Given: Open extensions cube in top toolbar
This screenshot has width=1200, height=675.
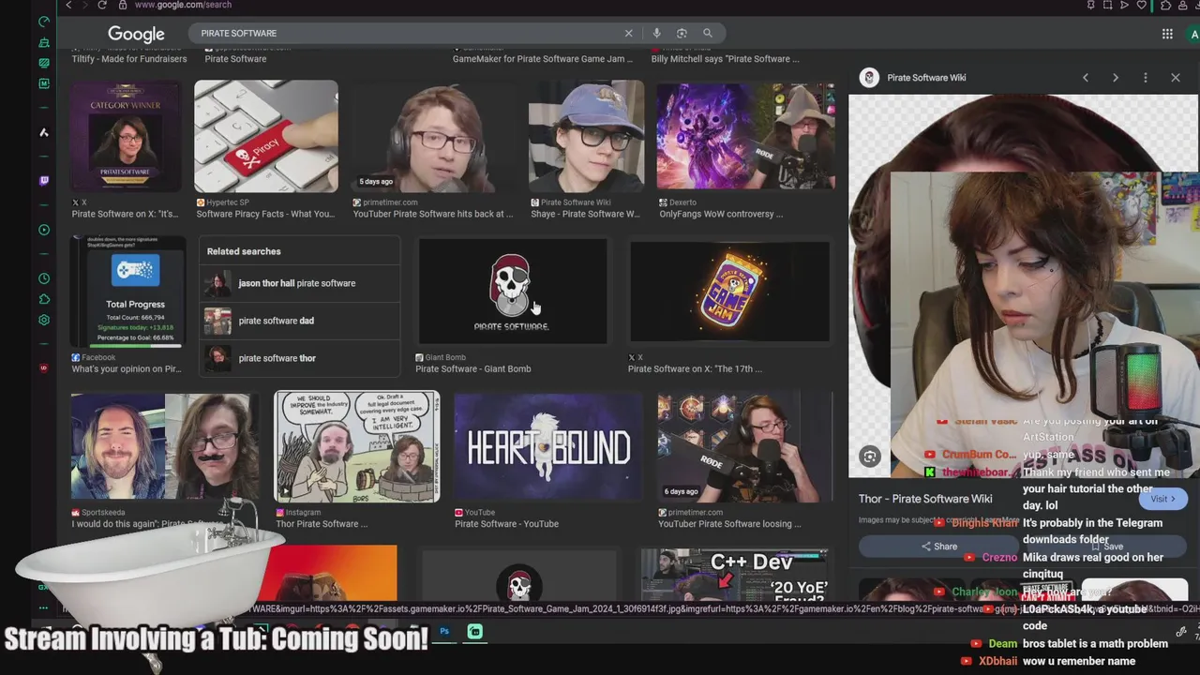Looking at the screenshot, I should pos(1165,5).
